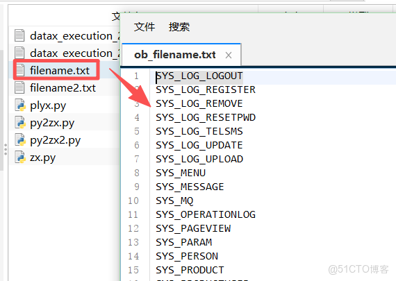Place cursor on line SYS_PARAM
This screenshot has height=281, width=396.
tap(183, 242)
